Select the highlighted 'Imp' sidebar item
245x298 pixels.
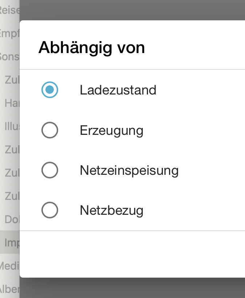(x=12, y=242)
